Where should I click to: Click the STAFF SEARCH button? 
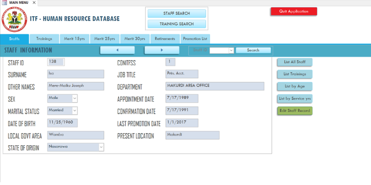pos(176,13)
